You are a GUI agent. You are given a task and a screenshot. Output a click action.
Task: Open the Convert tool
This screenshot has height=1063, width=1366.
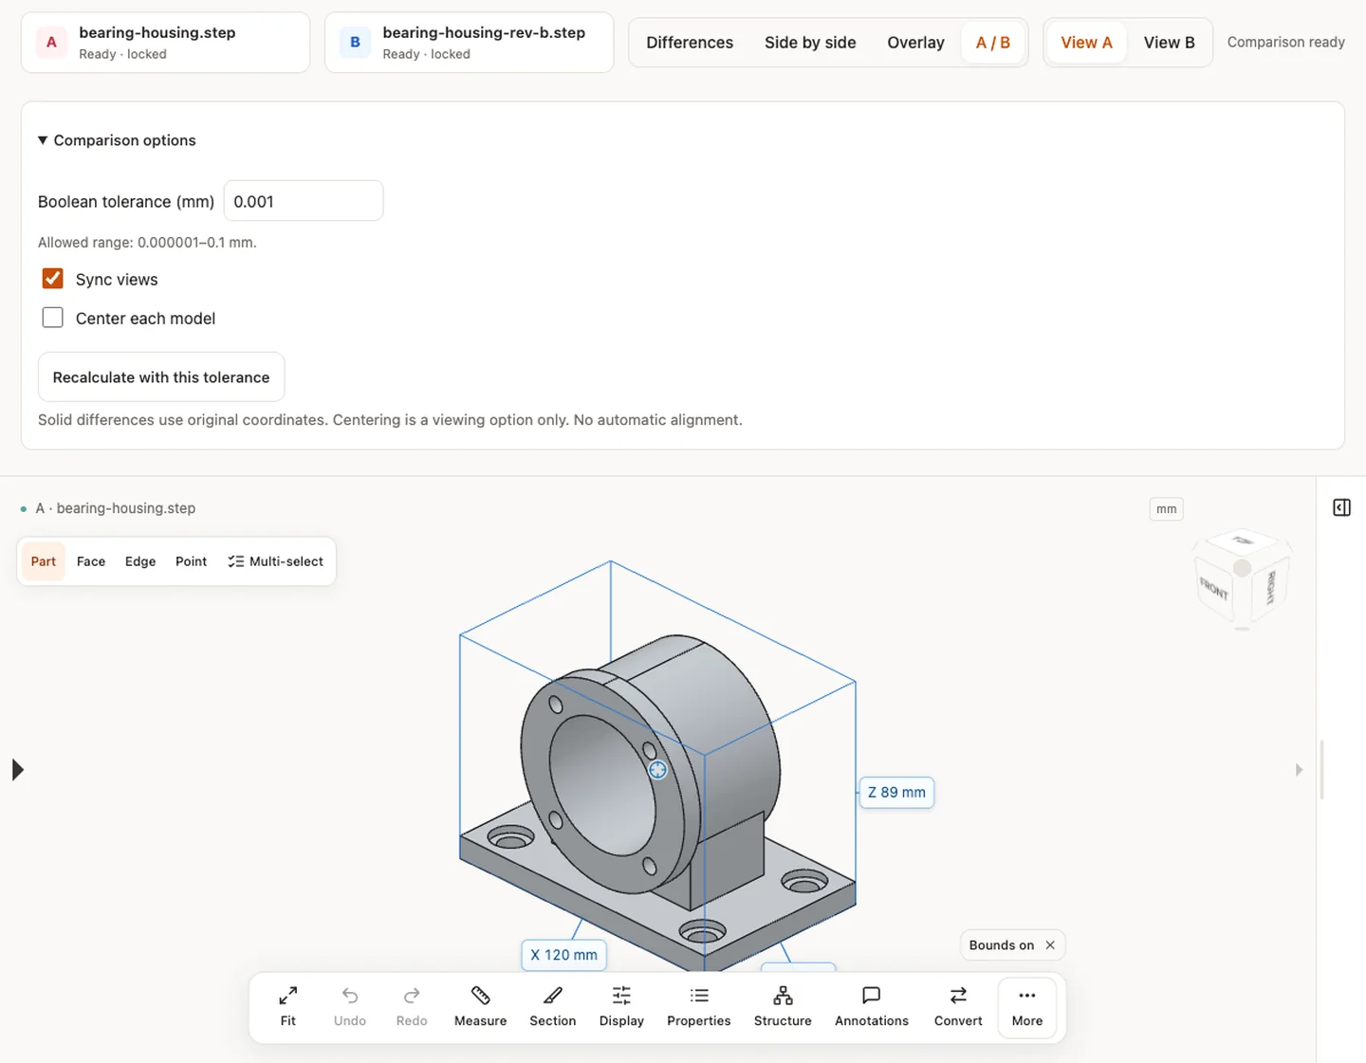click(x=958, y=1007)
